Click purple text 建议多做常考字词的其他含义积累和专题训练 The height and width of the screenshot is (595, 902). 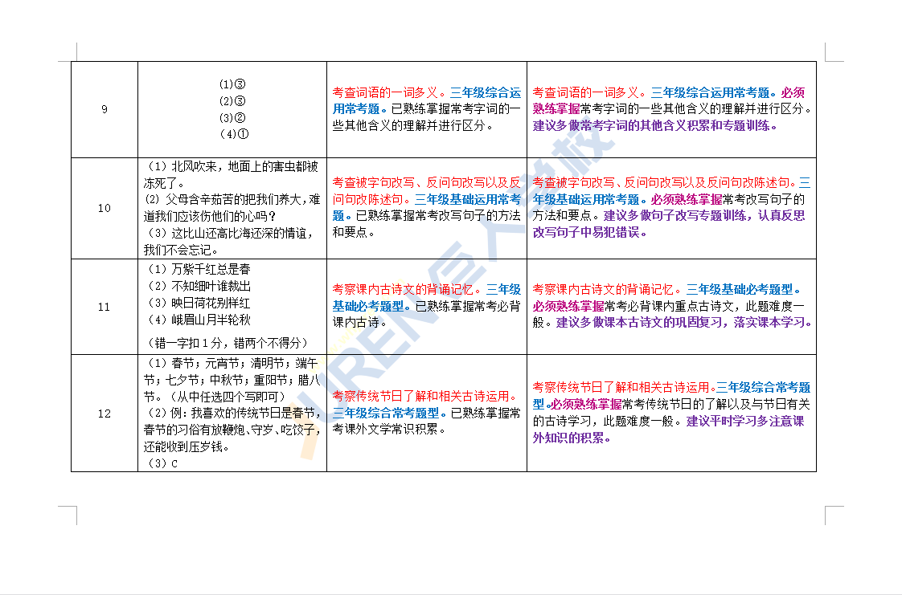click(x=654, y=126)
